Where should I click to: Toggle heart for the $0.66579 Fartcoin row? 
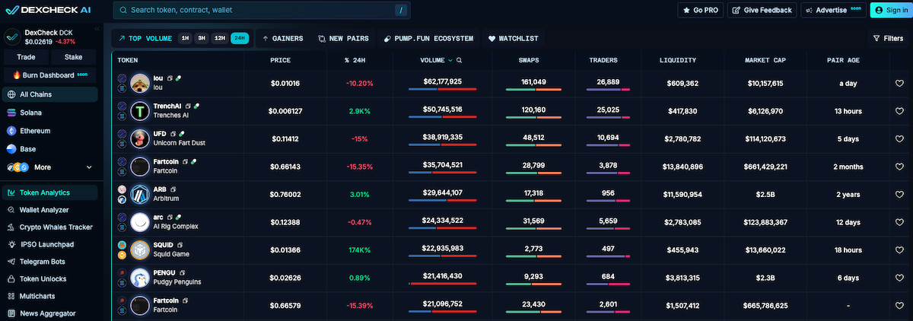[x=899, y=306]
